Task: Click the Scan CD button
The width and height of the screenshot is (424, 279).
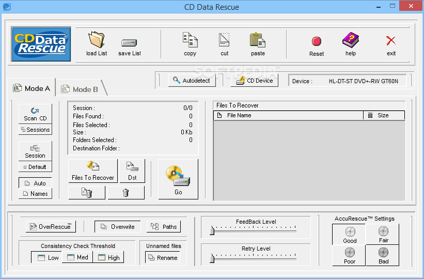Action: coord(35,114)
